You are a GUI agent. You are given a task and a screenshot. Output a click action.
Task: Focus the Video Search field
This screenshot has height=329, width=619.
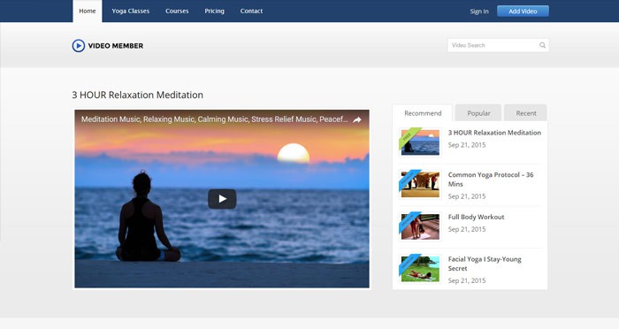pos(498,45)
